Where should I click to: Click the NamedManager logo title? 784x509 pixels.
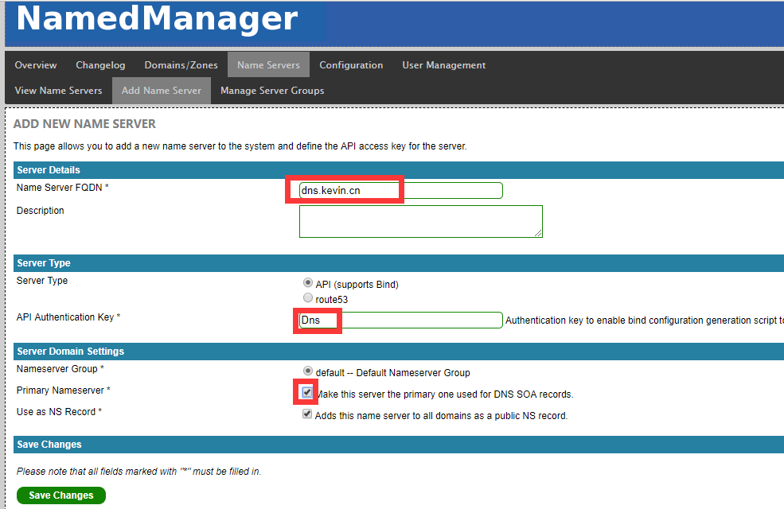tap(157, 19)
